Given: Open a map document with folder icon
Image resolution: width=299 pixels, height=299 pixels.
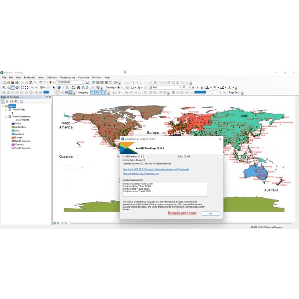Looking at the screenshot, I should [8, 82].
